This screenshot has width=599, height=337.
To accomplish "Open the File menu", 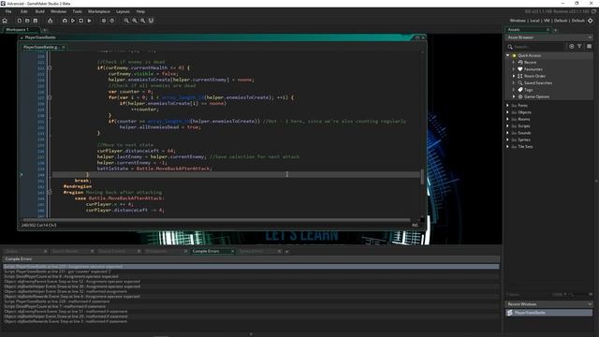I will click(x=8, y=11).
